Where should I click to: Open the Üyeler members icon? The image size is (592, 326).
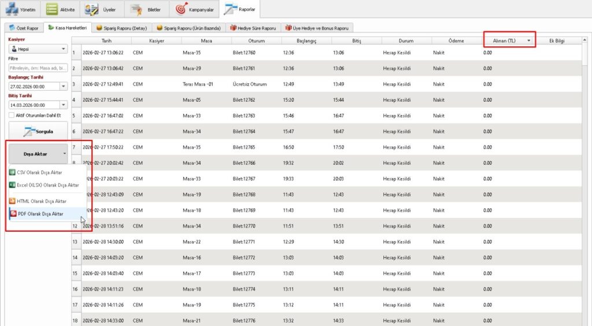(91, 9)
